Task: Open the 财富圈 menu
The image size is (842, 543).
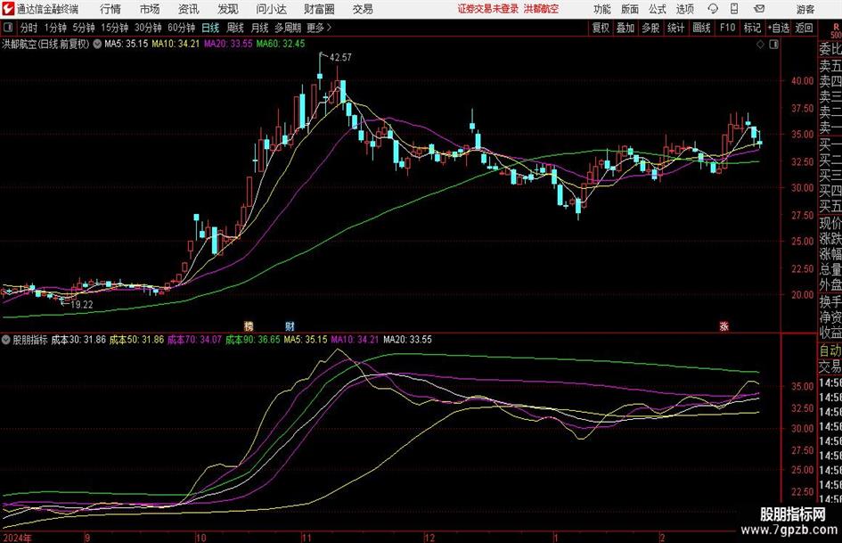Action: click(319, 9)
